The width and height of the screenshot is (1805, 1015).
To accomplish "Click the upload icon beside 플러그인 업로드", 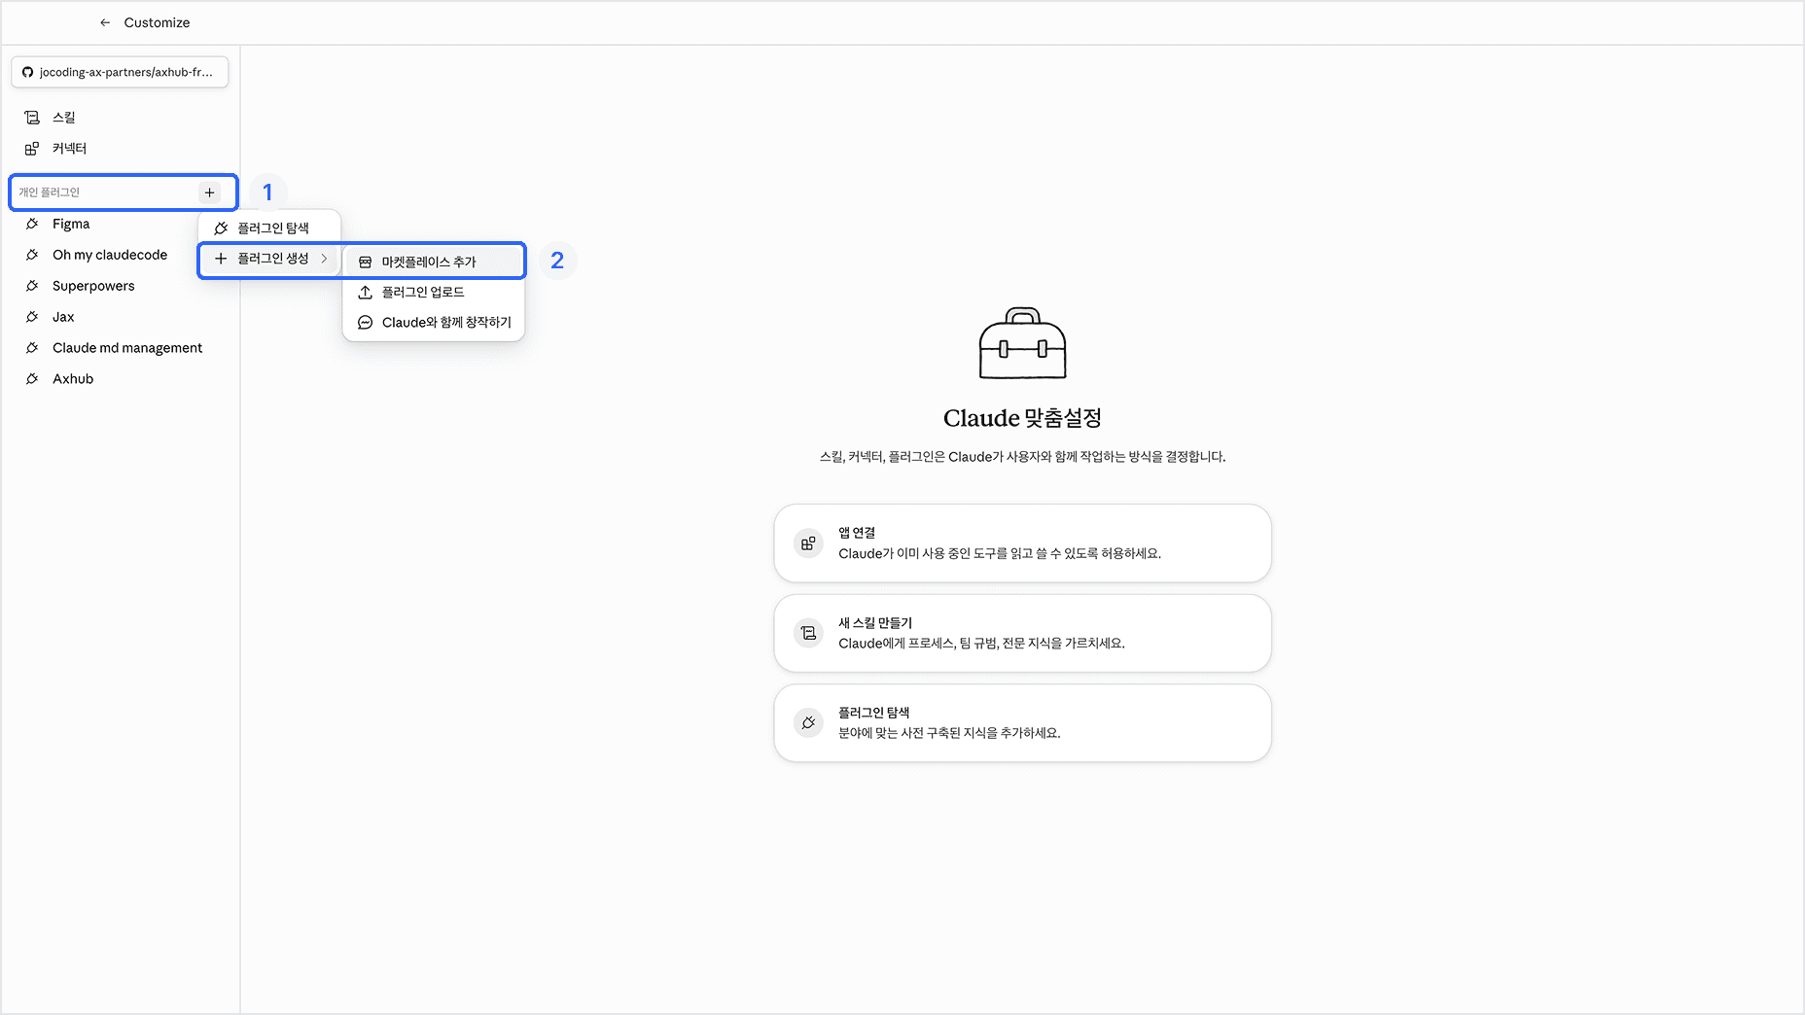I will 366,292.
